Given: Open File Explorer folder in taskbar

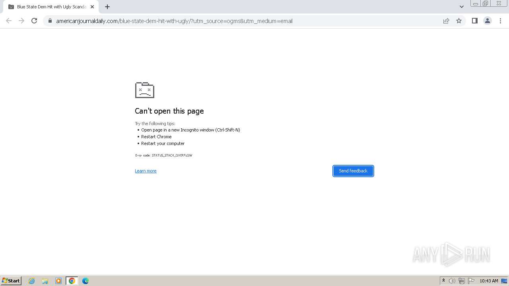Looking at the screenshot, I should 45,281.
